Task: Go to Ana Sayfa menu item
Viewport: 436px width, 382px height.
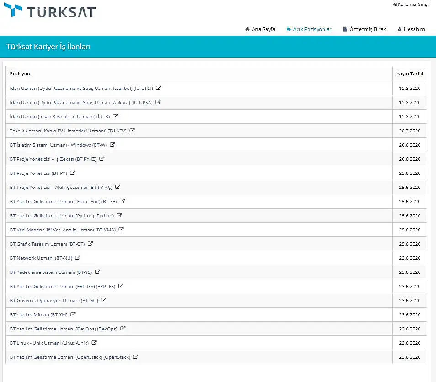Action: [260, 29]
